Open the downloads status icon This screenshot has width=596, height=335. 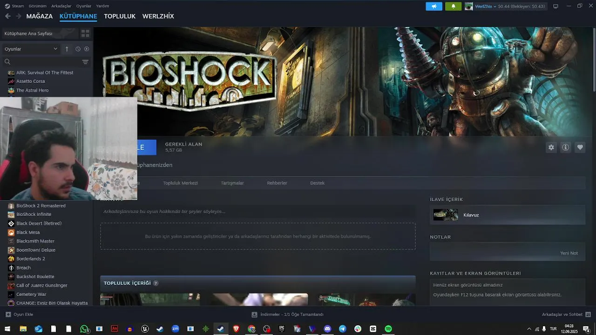point(254,315)
